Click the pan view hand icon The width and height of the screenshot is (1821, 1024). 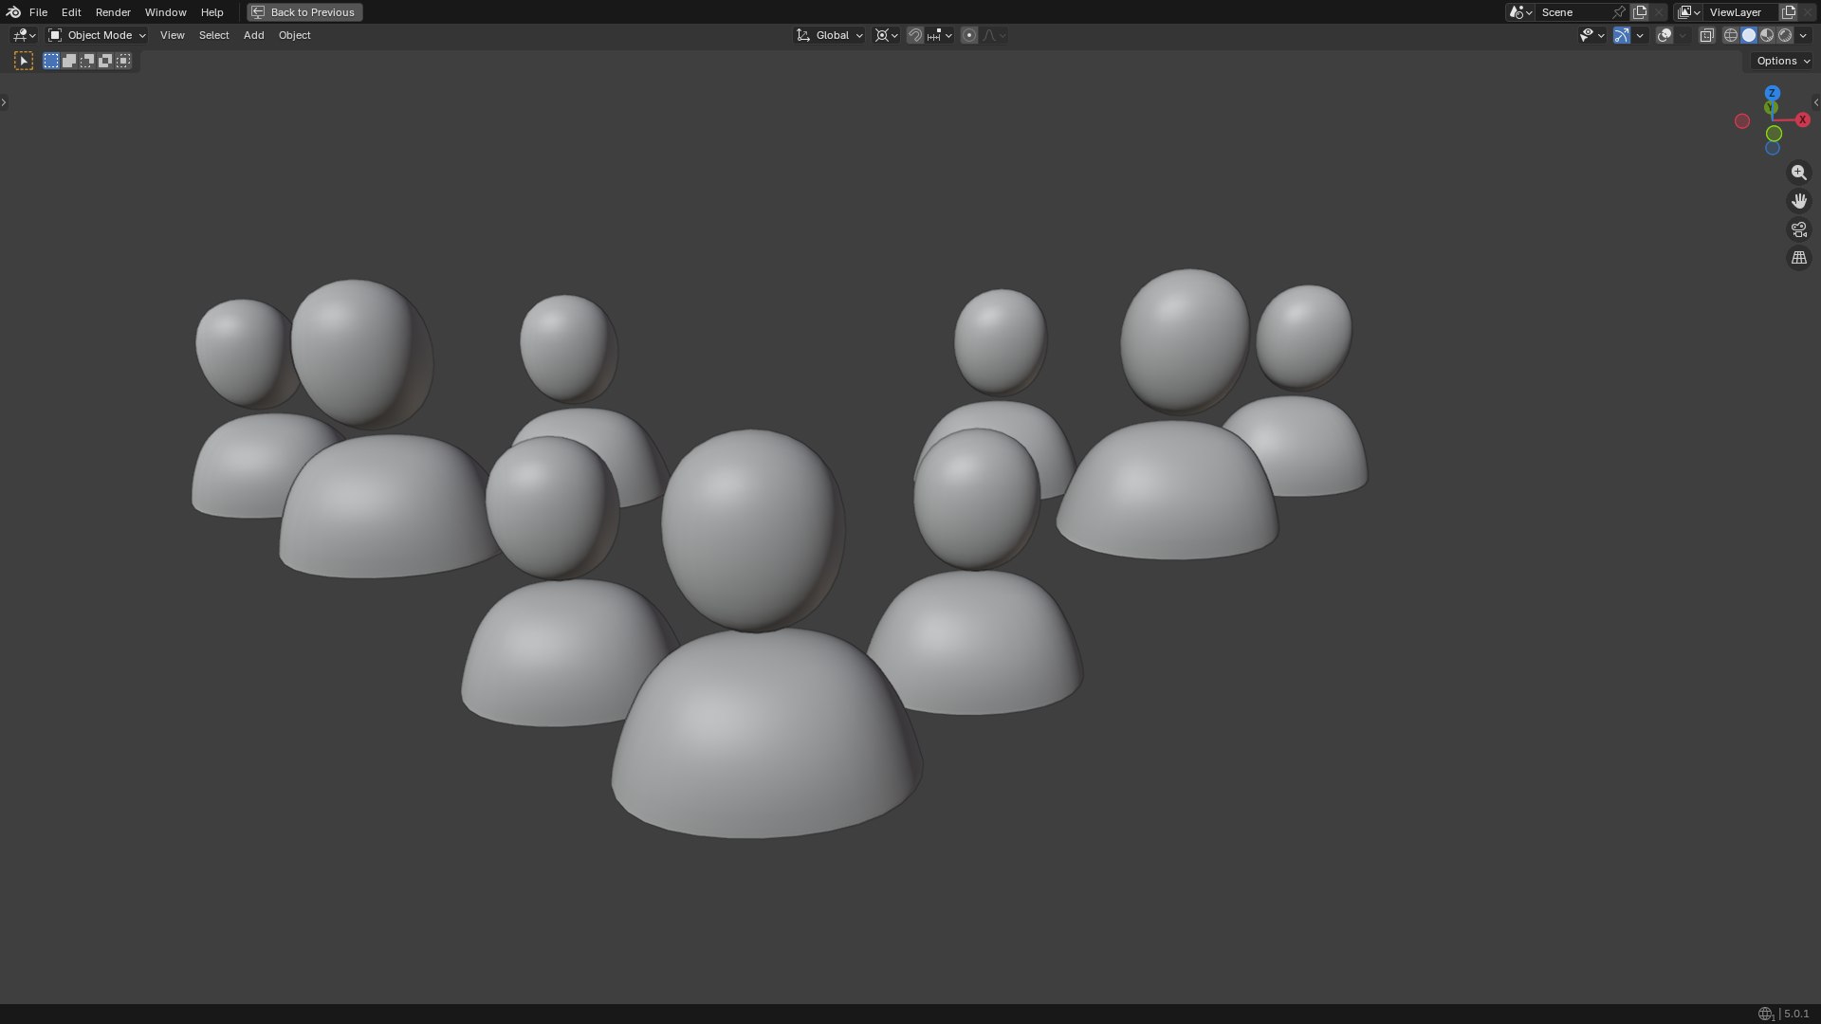(x=1798, y=201)
